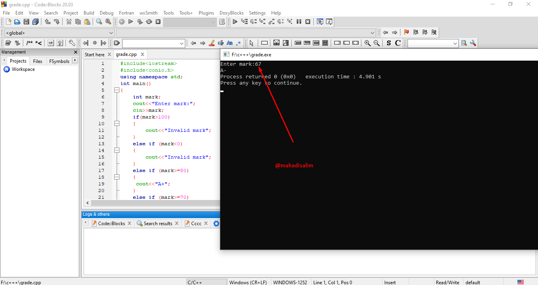538x285 pixels.
Task: Collapse the fold marker at line 10
Action: [x=117, y=124]
